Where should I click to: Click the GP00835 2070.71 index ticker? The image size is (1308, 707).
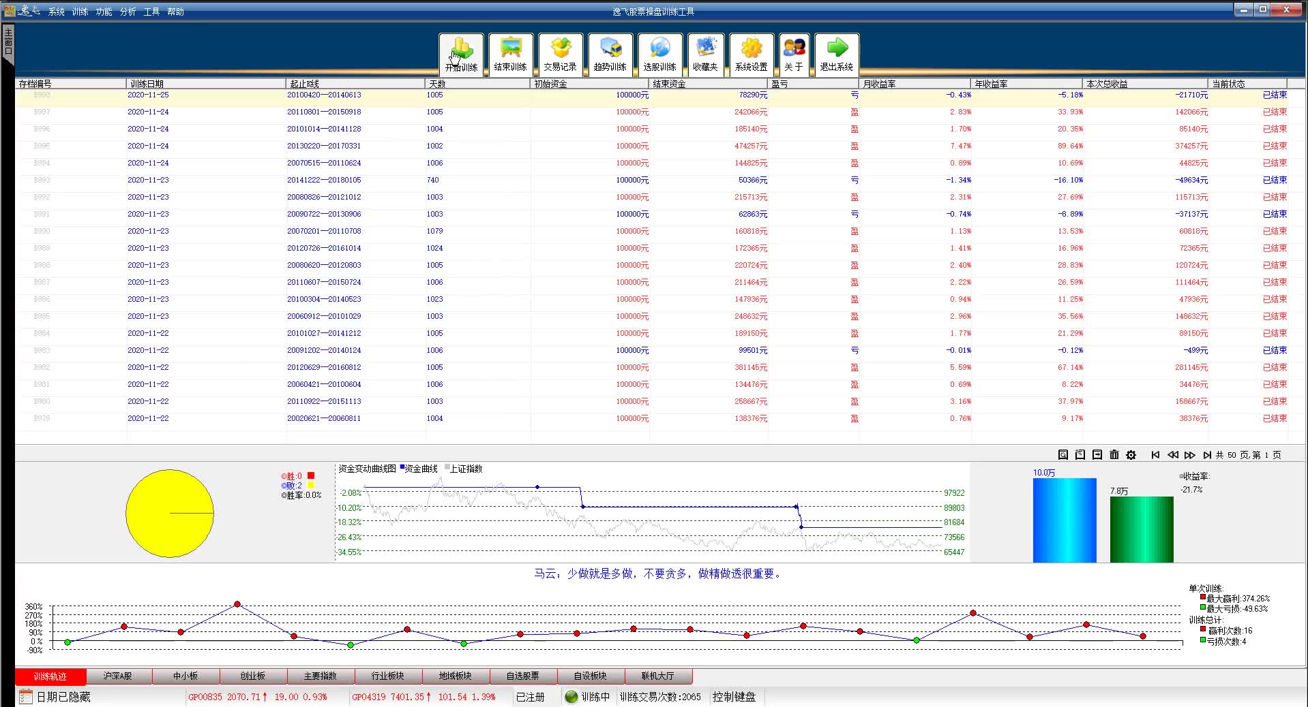click(258, 697)
